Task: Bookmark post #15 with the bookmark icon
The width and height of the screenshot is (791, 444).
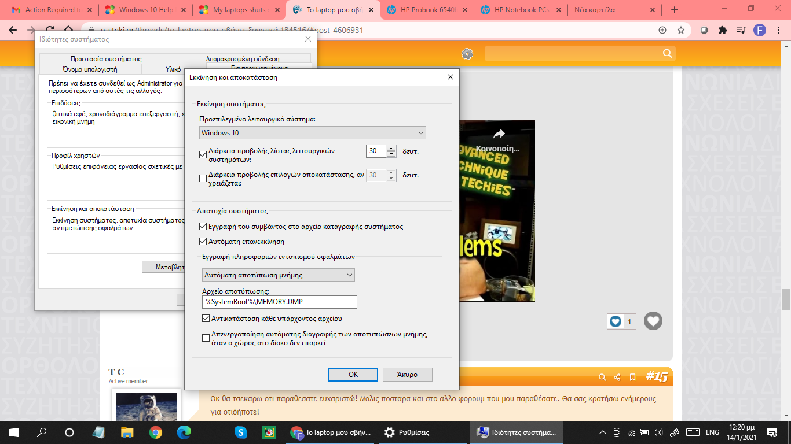Action: (633, 377)
